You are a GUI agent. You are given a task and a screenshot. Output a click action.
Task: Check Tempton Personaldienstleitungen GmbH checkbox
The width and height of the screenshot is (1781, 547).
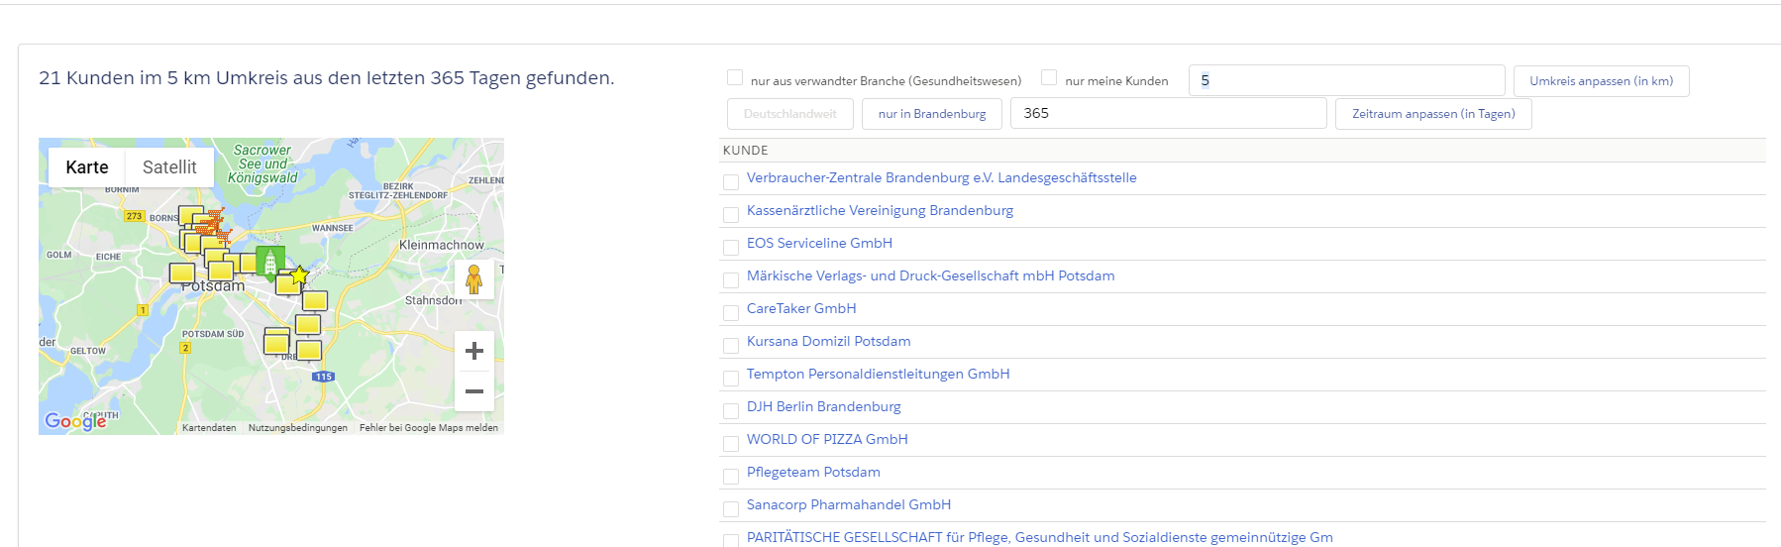tap(731, 379)
